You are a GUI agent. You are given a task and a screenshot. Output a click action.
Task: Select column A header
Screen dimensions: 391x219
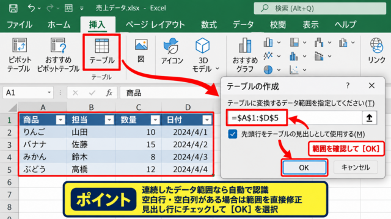click(43, 107)
